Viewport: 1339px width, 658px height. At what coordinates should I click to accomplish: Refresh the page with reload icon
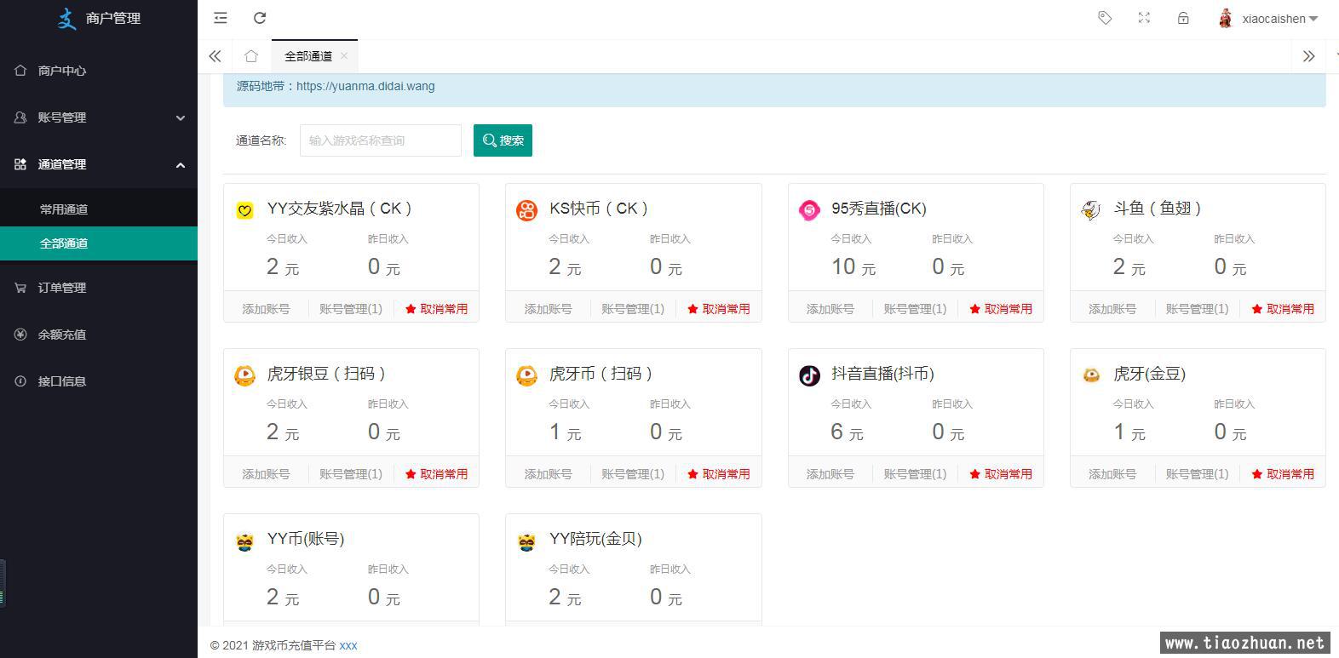260,18
